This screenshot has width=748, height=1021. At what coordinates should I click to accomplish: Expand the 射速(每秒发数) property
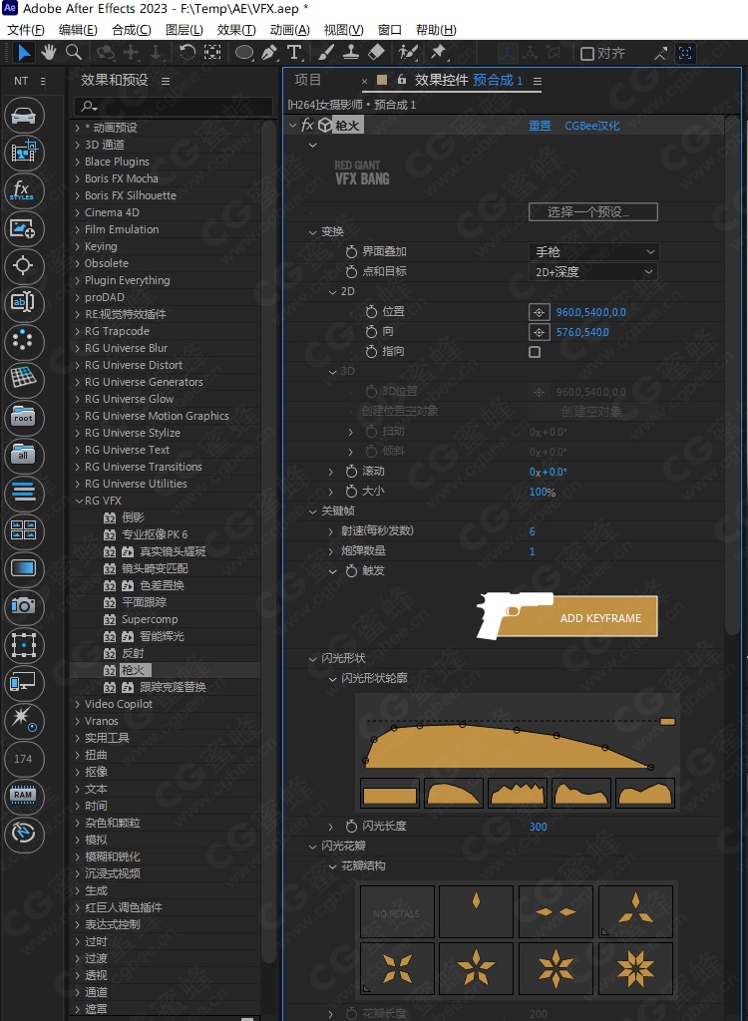[332, 531]
